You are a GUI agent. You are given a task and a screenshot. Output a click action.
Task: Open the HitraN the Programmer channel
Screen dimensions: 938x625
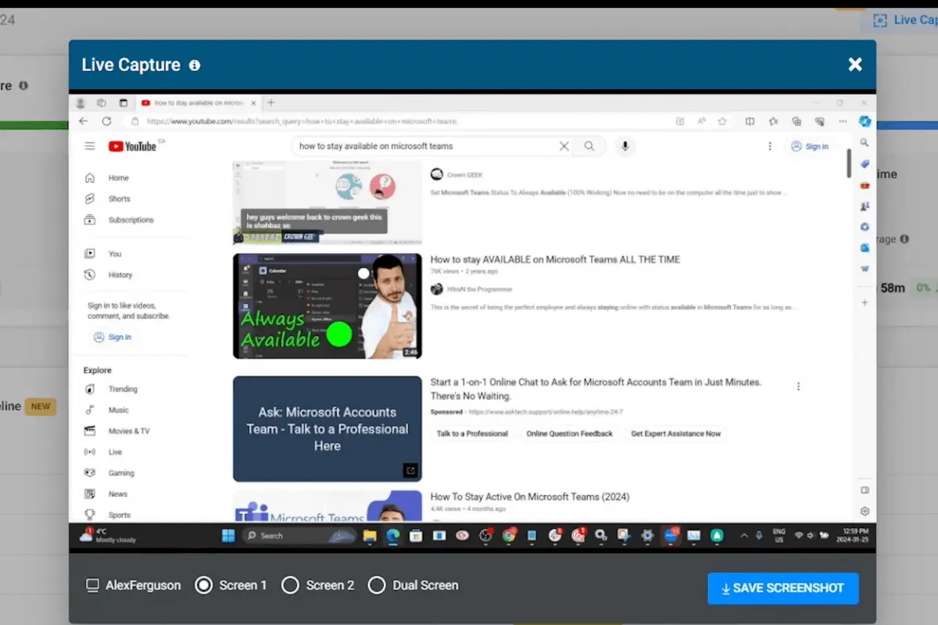point(480,289)
